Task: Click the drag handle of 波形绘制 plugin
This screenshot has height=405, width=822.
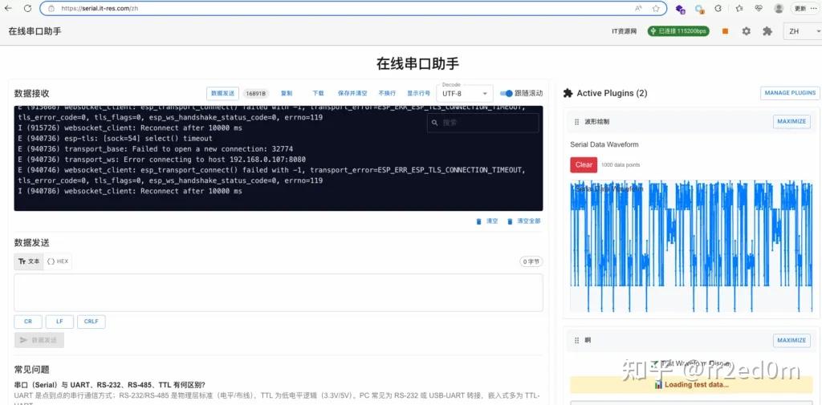Action: click(576, 122)
